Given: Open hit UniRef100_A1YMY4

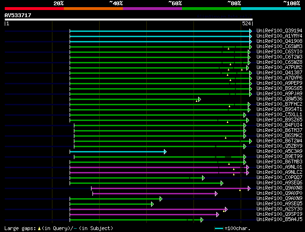Looking at the screenshot, I should click(x=279, y=36).
